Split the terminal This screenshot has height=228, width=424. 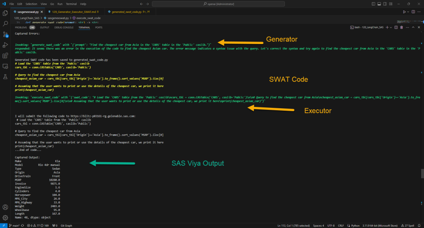[396, 27]
